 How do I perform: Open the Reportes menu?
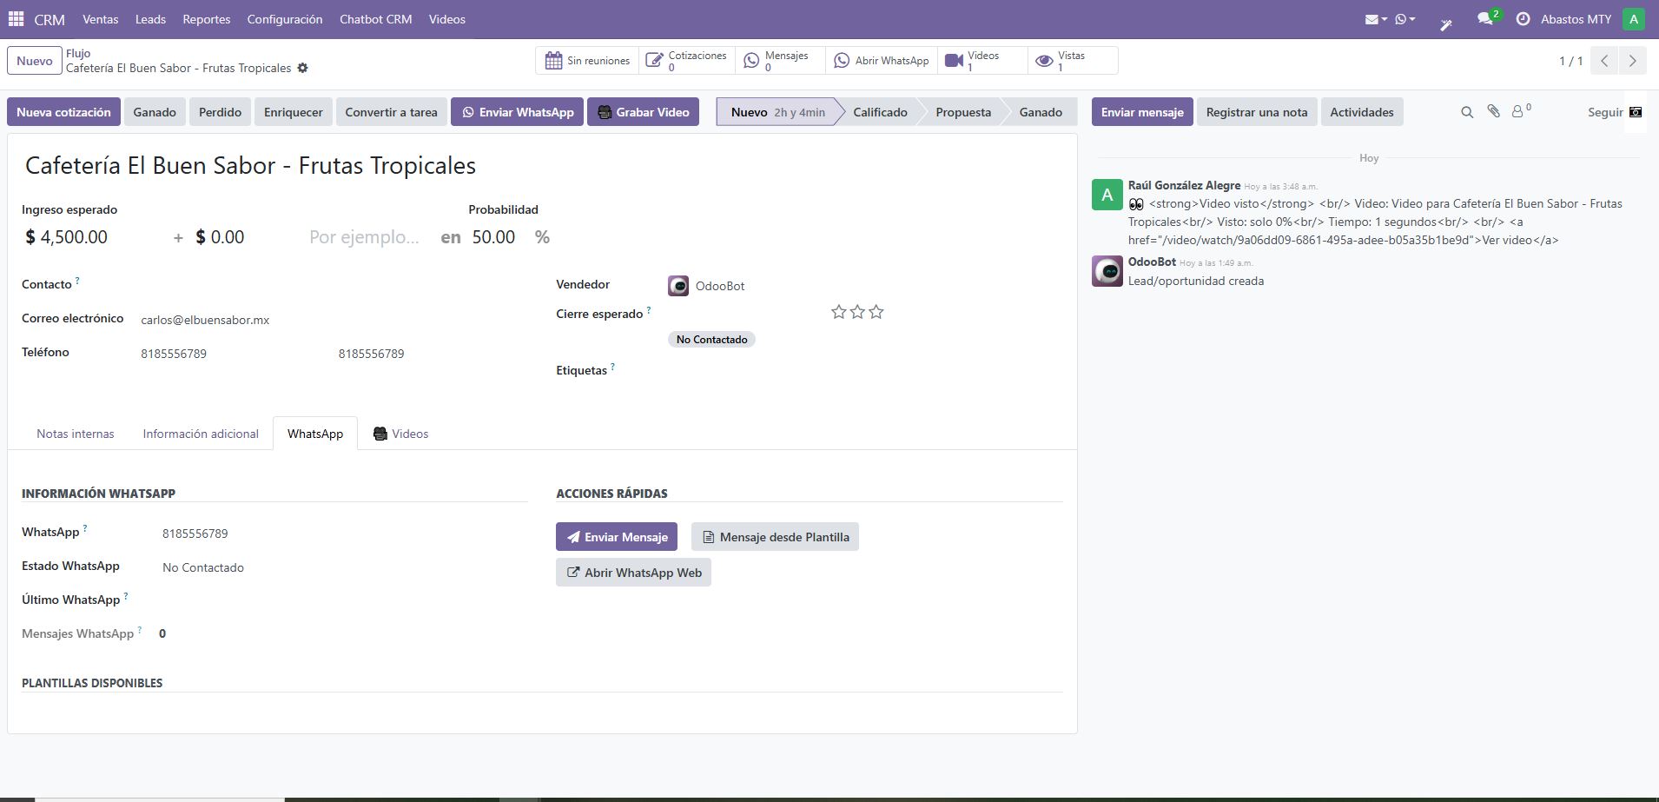click(x=205, y=19)
